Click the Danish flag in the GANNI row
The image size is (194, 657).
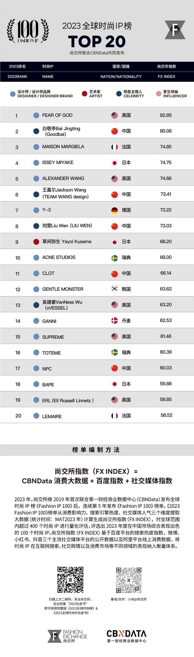point(114,321)
